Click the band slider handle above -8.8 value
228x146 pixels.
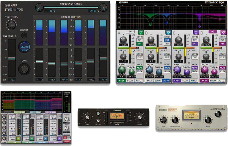(x=103, y=58)
